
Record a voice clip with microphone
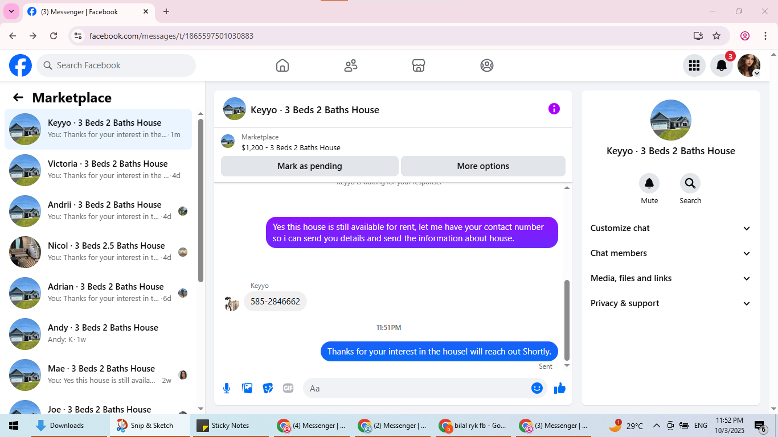[x=227, y=388]
